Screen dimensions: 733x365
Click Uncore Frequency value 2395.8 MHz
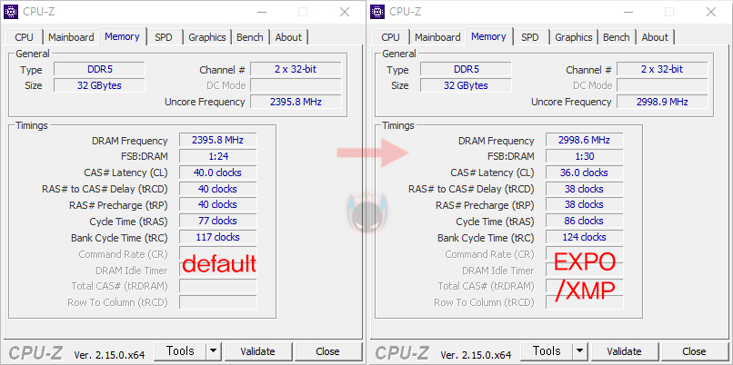point(296,102)
